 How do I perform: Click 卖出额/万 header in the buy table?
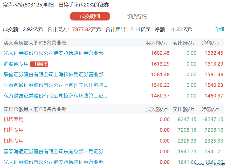184,43
